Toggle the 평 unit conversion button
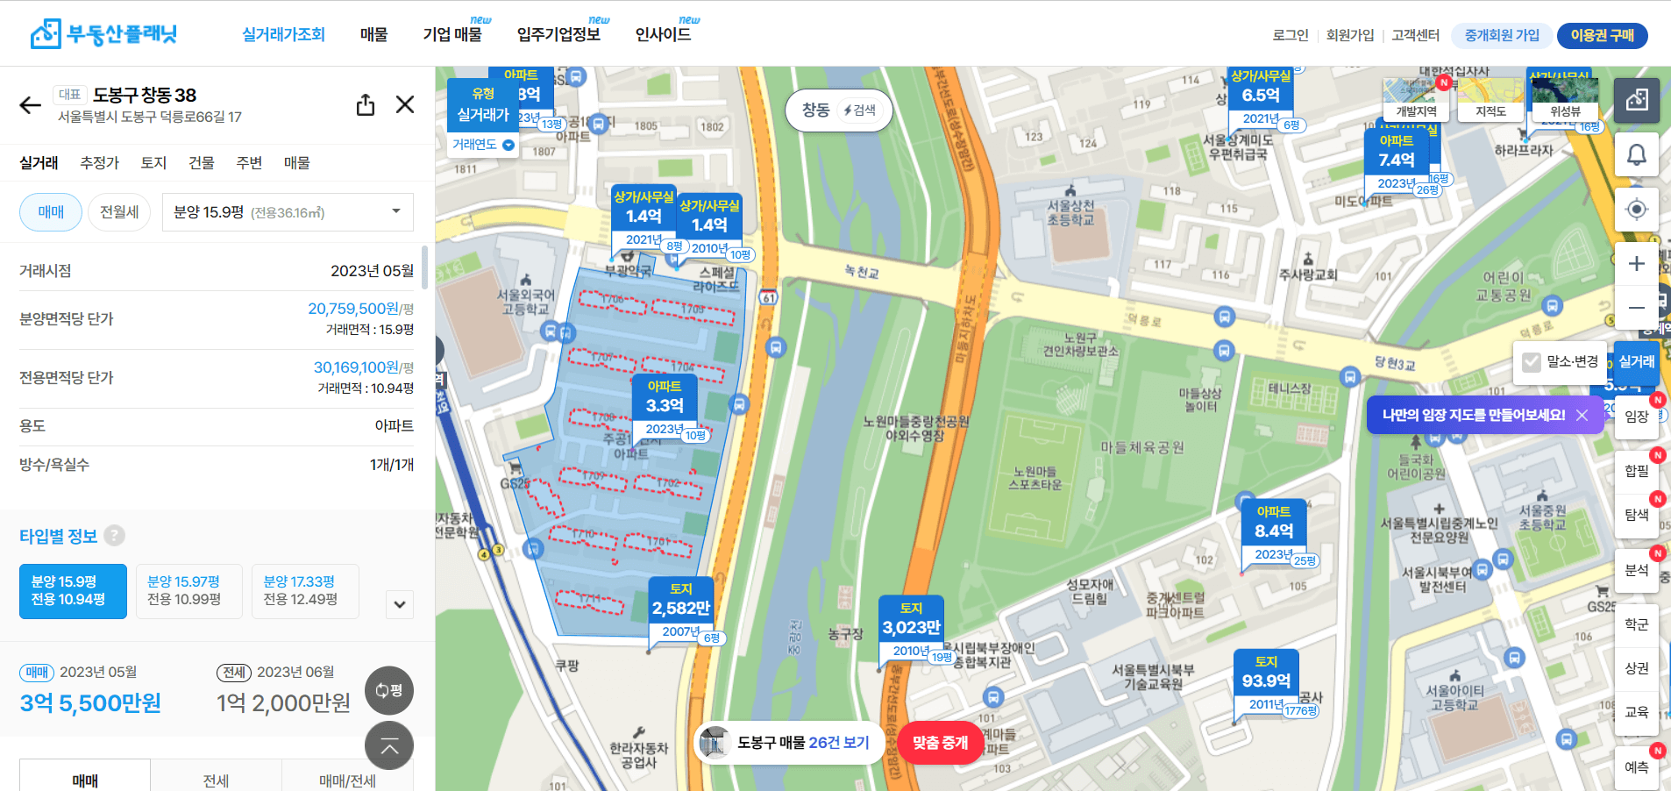 click(389, 690)
